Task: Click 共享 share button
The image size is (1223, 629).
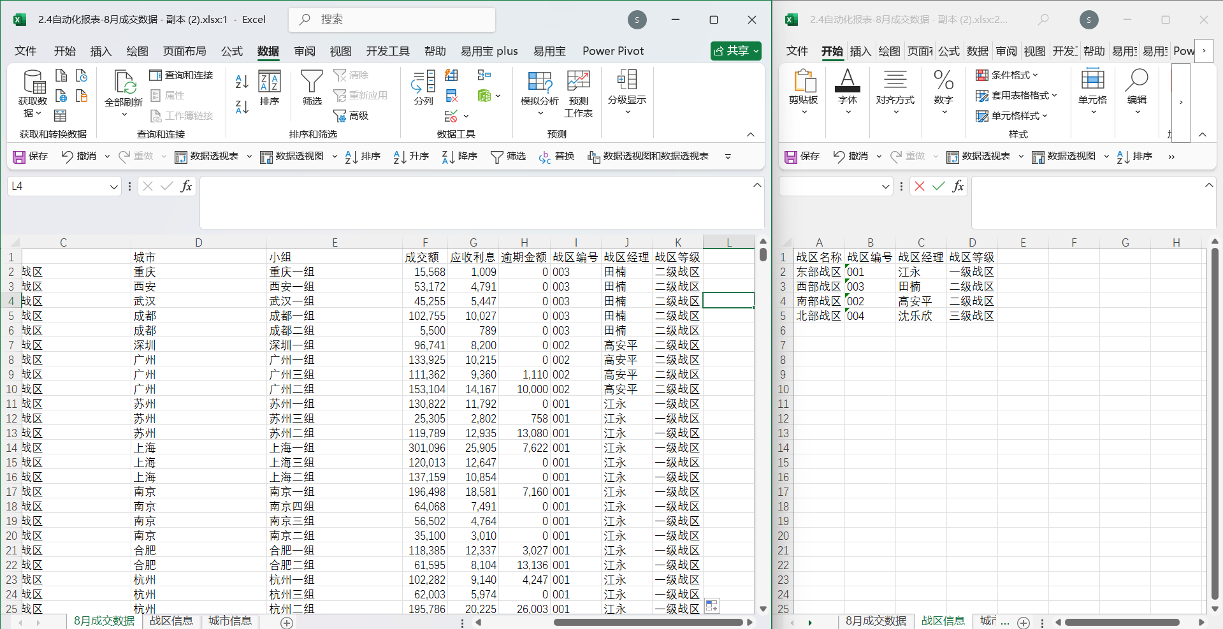Action: tap(736, 51)
